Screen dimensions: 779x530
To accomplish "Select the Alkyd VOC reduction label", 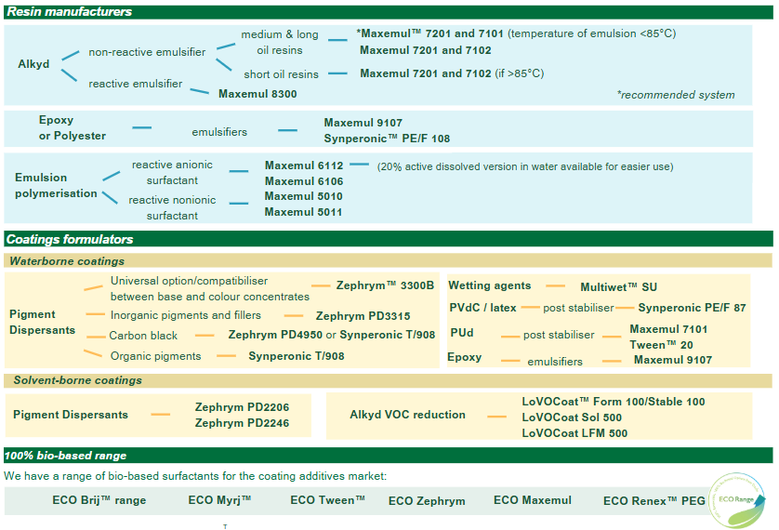I will (x=407, y=415).
